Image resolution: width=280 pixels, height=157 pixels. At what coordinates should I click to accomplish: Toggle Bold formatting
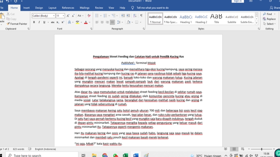[34, 22]
